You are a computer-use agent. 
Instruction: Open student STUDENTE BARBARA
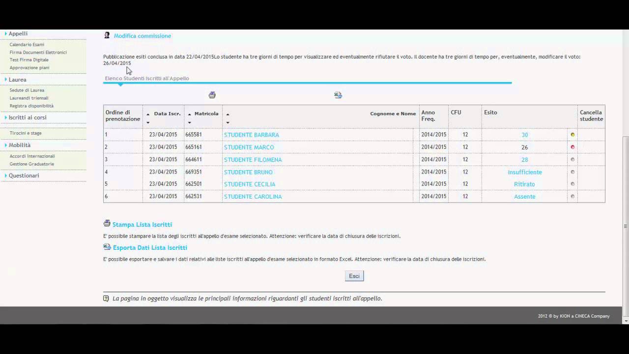pos(252,135)
